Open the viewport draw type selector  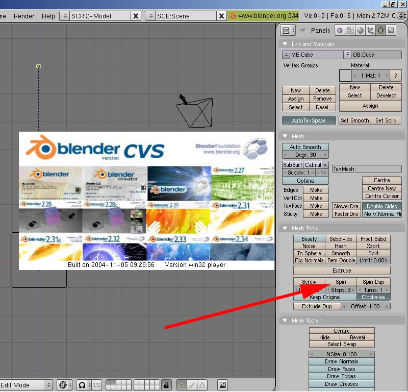click(64, 385)
